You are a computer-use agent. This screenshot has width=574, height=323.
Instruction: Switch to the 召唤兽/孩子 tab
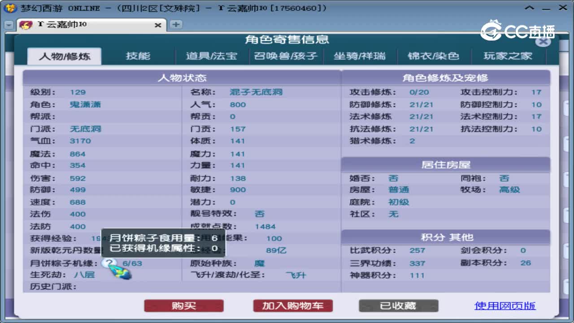[286, 56]
